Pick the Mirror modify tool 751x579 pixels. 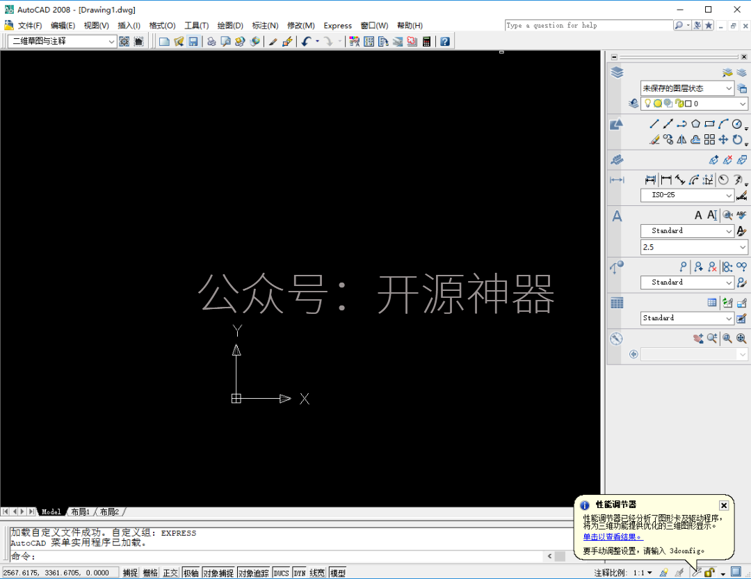[681, 139]
